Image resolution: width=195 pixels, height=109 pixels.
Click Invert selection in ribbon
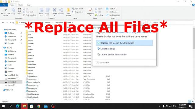tap(113, 15)
